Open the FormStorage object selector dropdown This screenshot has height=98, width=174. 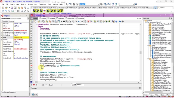pyautogui.click(x=28, y=19)
